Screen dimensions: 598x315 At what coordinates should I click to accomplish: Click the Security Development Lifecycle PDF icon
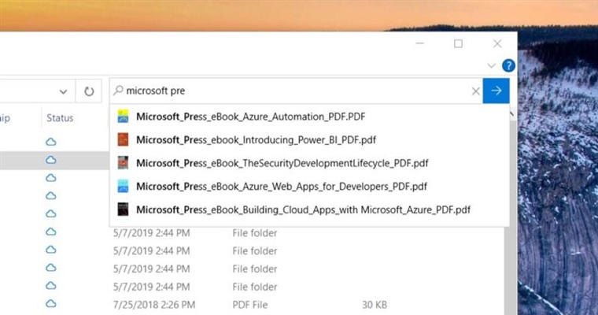click(123, 163)
